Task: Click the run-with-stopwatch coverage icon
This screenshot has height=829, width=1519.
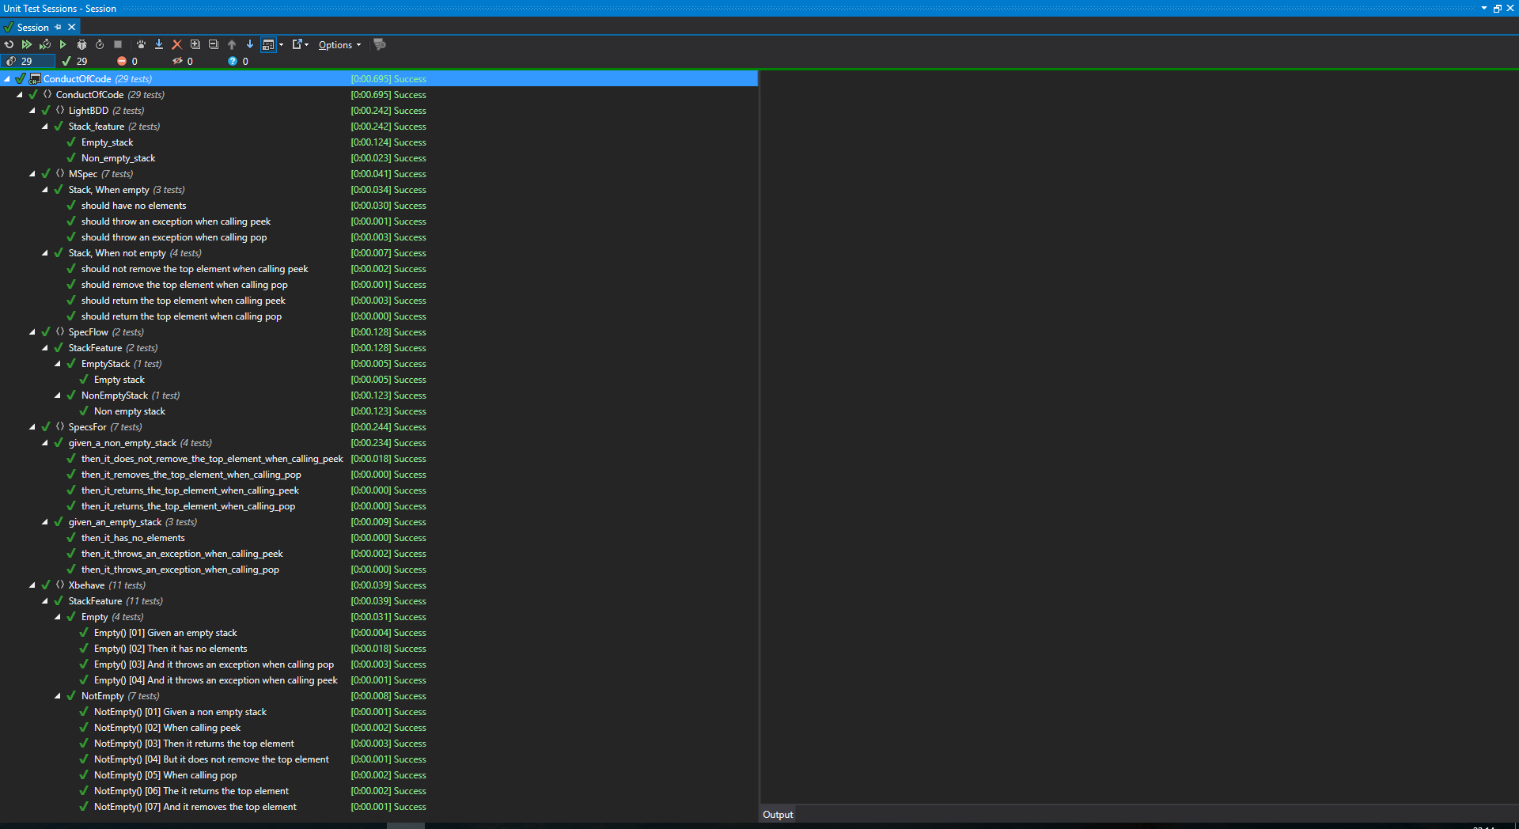Action: click(45, 45)
